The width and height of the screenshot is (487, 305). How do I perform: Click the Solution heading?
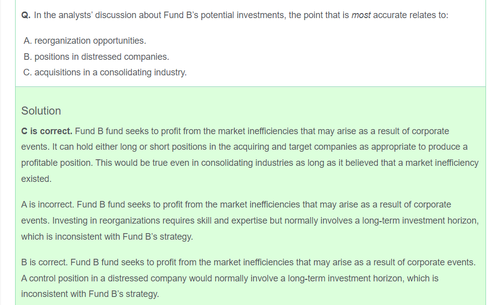tap(41, 111)
